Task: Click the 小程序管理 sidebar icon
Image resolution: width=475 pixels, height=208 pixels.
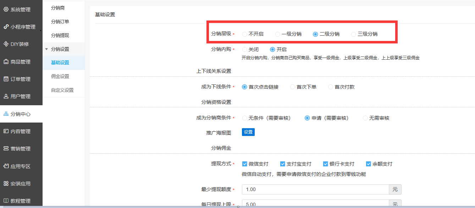Action: click(6, 27)
